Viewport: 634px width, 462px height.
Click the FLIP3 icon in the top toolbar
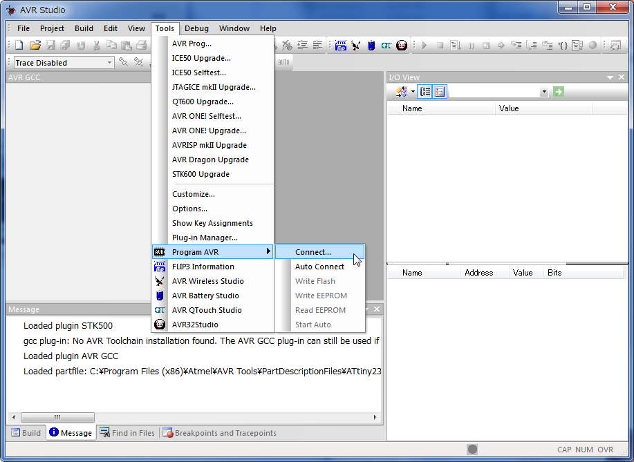coord(340,45)
